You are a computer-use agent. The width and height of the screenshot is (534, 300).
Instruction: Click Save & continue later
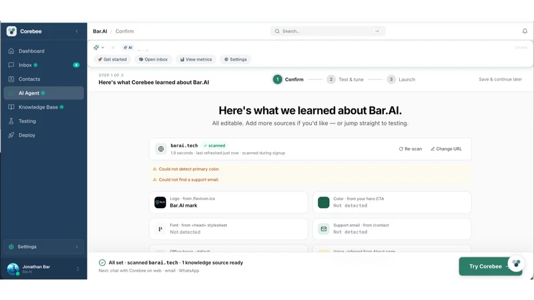click(x=500, y=79)
